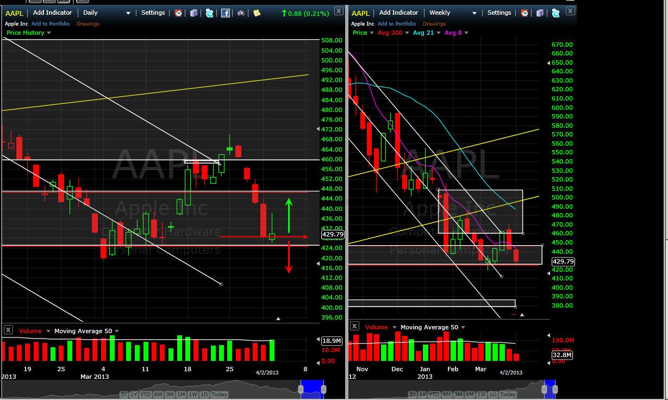Click right handle of Daily range slider
This screenshot has width=668, height=400.
coord(323,389)
